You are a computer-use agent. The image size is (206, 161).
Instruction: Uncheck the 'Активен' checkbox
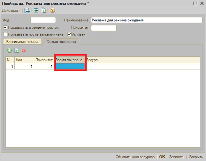click(x=69, y=34)
